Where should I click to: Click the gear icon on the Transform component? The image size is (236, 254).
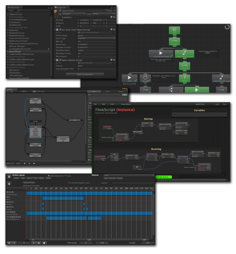pyautogui.click(x=115, y=17)
